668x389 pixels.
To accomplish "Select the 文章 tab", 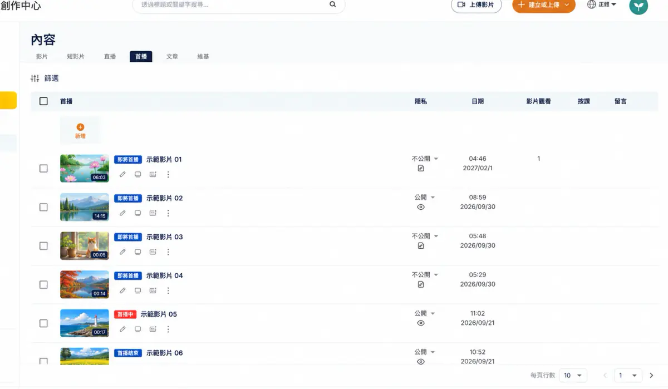I will coord(172,56).
